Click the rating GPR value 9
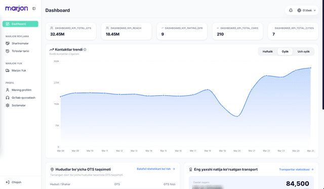Image resolution: width=324 pixels, height=189 pixels. click(x=163, y=34)
